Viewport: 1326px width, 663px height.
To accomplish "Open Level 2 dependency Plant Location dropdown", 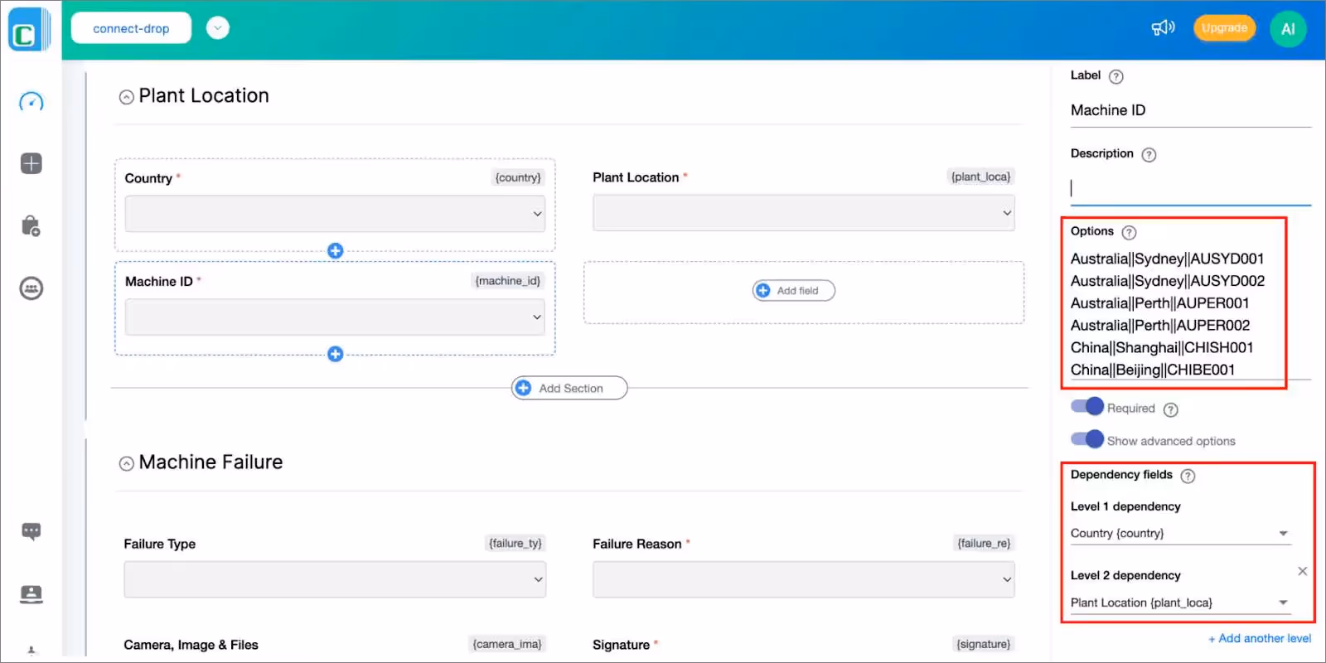I will click(1180, 603).
